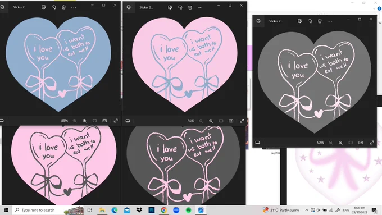Rotate the gray heart sticker image
Screen dimensions: 382x215
pos(310,21)
